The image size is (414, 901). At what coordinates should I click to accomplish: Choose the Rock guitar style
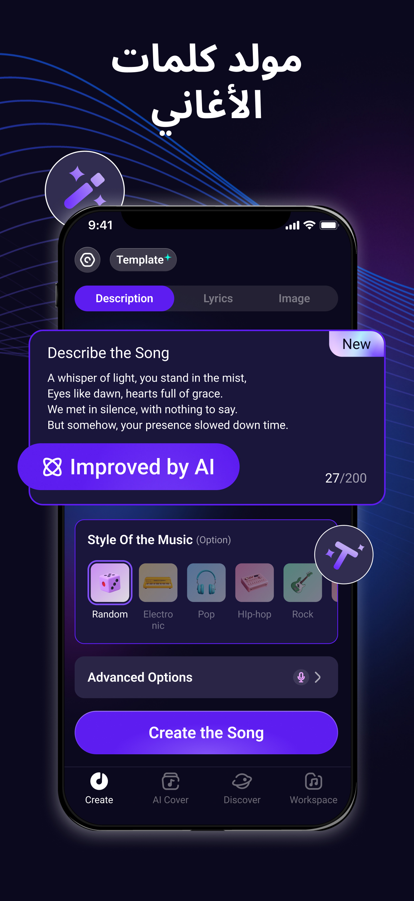303,583
